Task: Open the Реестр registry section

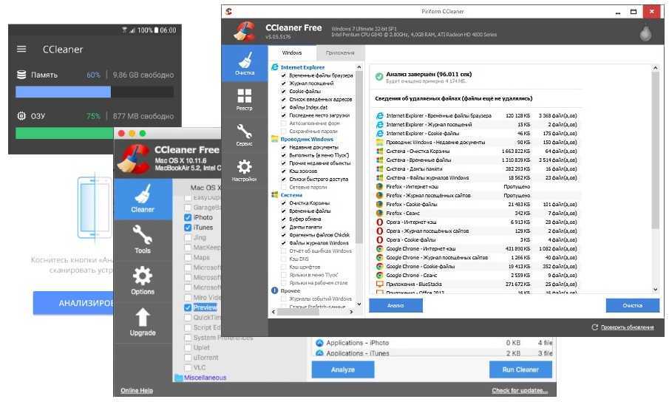Action: click(245, 100)
